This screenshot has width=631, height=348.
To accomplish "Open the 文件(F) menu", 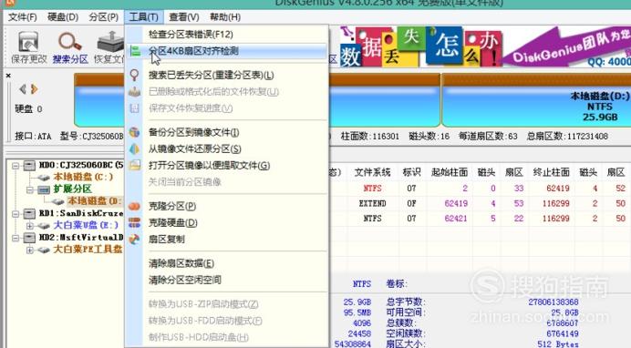I will [23, 17].
